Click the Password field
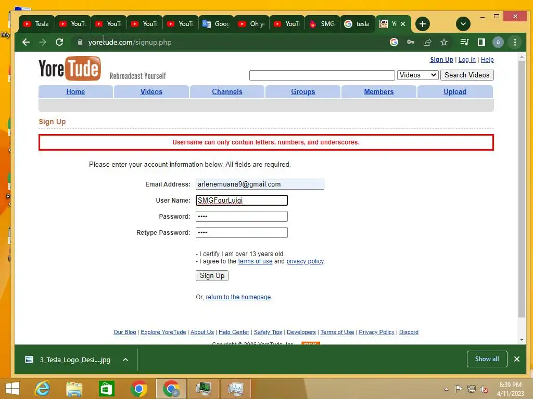533x399 pixels. point(242,216)
